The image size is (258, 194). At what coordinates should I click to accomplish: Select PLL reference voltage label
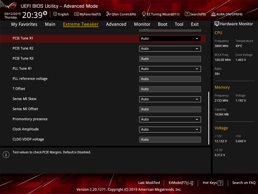30,79
